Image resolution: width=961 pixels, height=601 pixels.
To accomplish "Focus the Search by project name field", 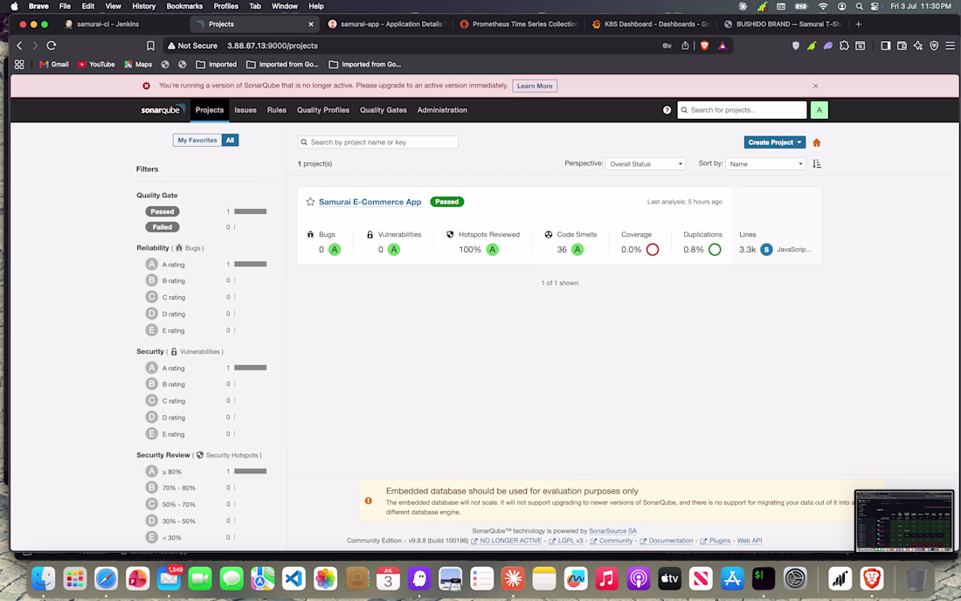I will pyautogui.click(x=377, y=142).
